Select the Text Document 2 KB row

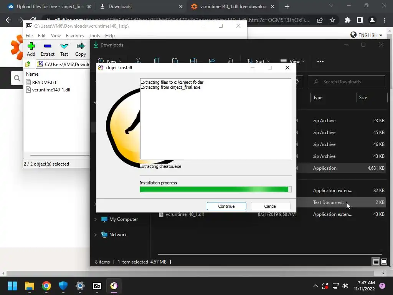pyautogui.click(x=341, y=202)
